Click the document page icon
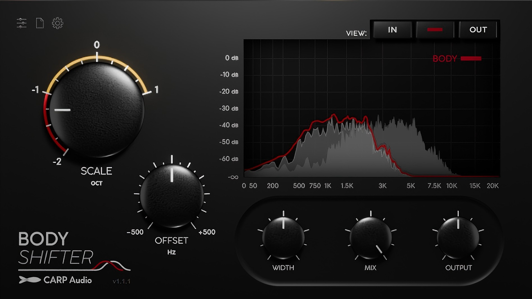 [x=40, y=23]
